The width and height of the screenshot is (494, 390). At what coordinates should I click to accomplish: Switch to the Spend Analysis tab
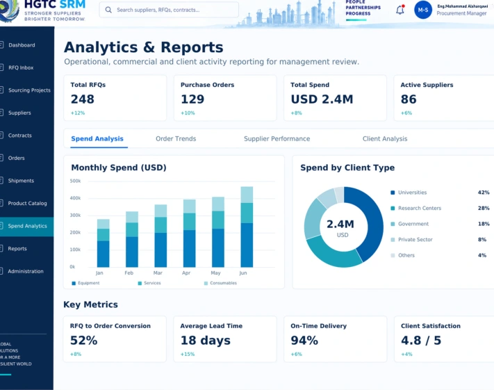[97, 139]
